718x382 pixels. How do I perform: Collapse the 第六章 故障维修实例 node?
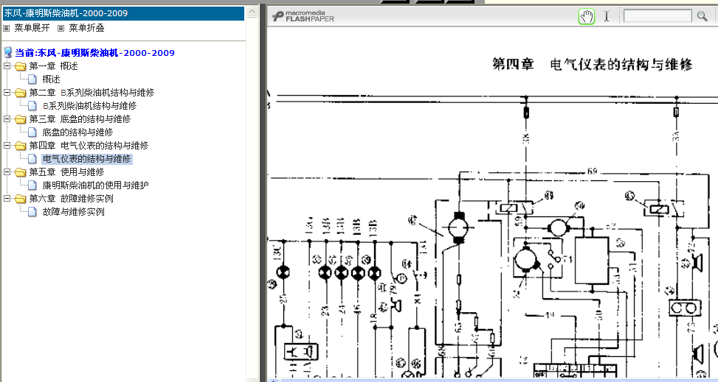pos(7,199)
